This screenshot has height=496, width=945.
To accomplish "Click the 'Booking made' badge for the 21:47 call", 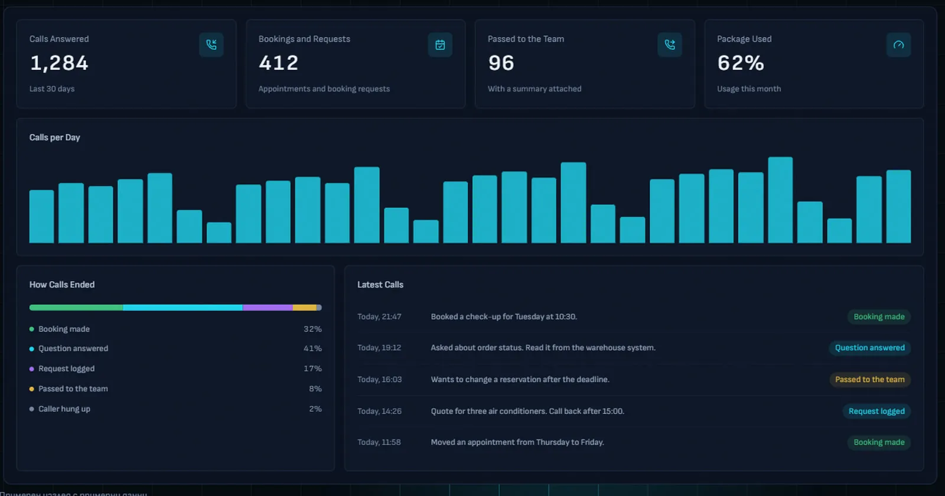I will tap(879, 316).
